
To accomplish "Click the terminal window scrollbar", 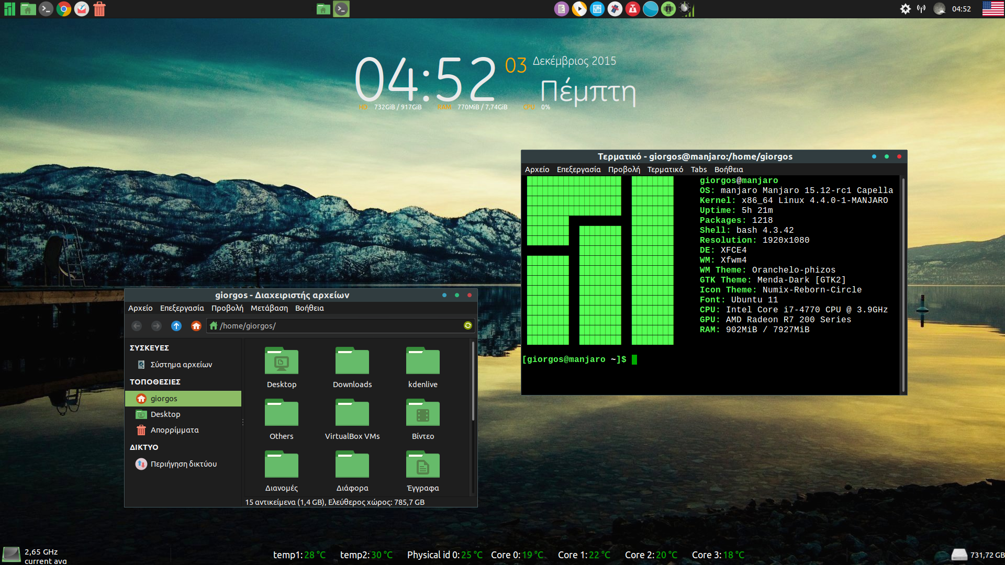I will (x=903, y=285).
